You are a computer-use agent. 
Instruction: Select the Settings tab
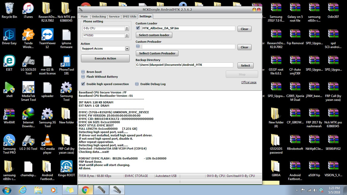[145, 16]
